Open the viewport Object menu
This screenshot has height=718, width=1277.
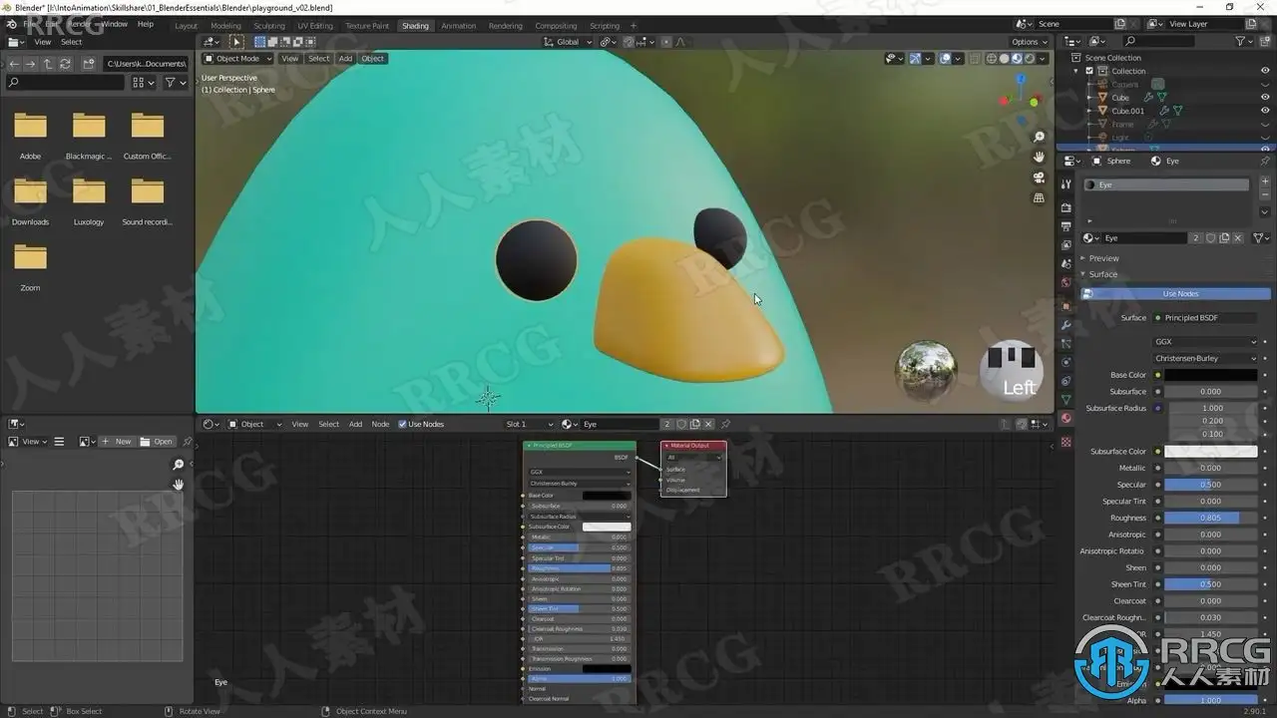373,59
